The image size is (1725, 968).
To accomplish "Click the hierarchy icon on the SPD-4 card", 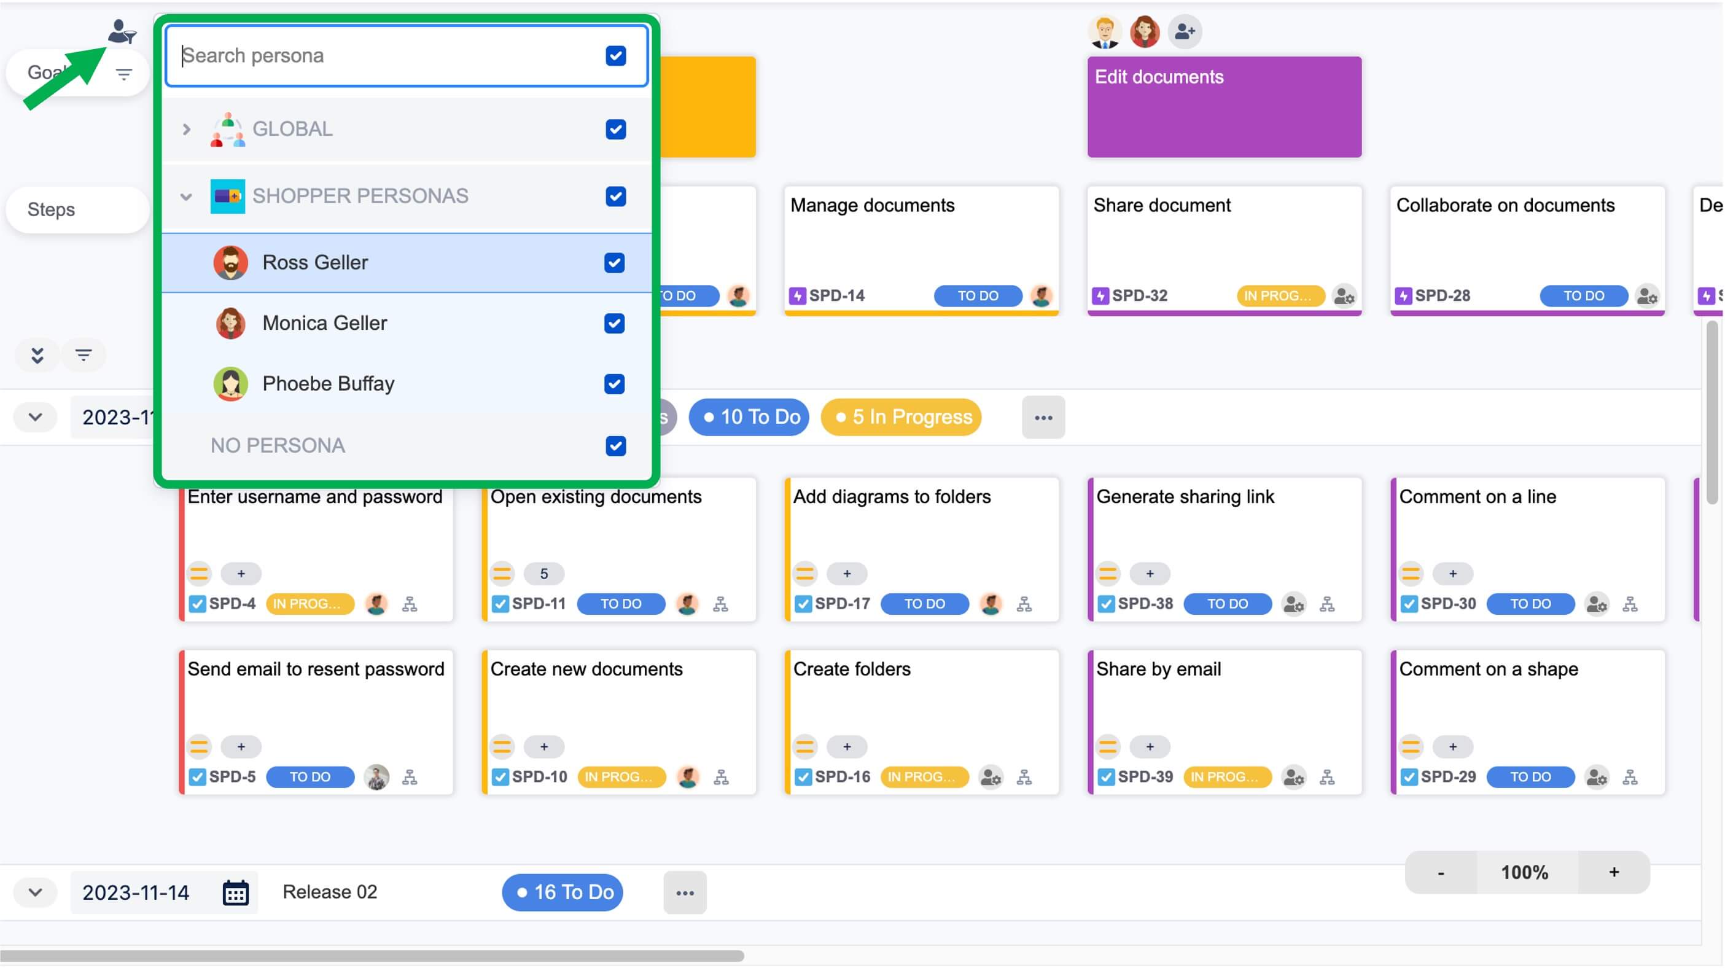I will pos(410,604).
